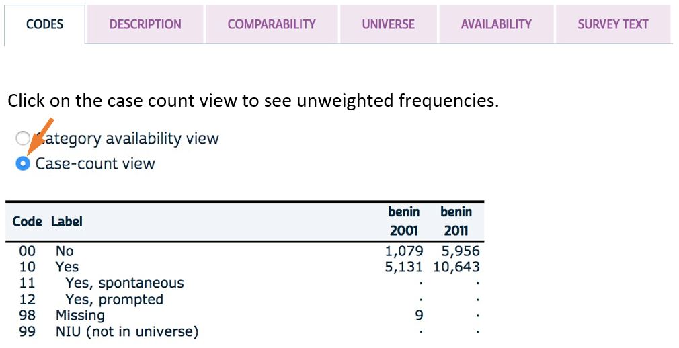679x348 pixels.
Task: Click the NIU (not in universe) label
Action: pyautogui.click(x=127, y=331)
